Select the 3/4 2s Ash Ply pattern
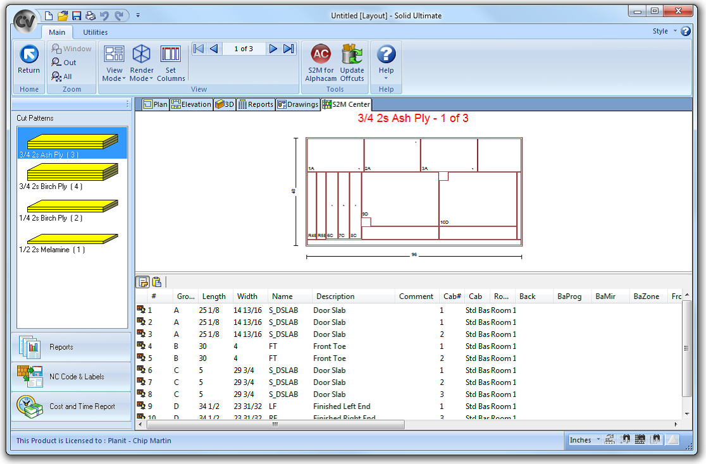This screenshot has width=706, height=464. [x=72, y=143]
